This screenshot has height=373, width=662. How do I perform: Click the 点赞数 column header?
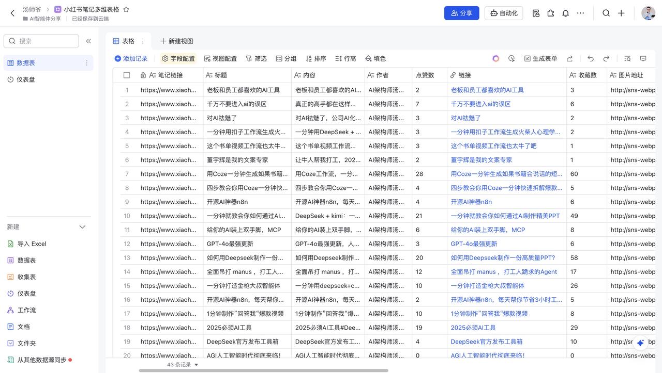429,75
